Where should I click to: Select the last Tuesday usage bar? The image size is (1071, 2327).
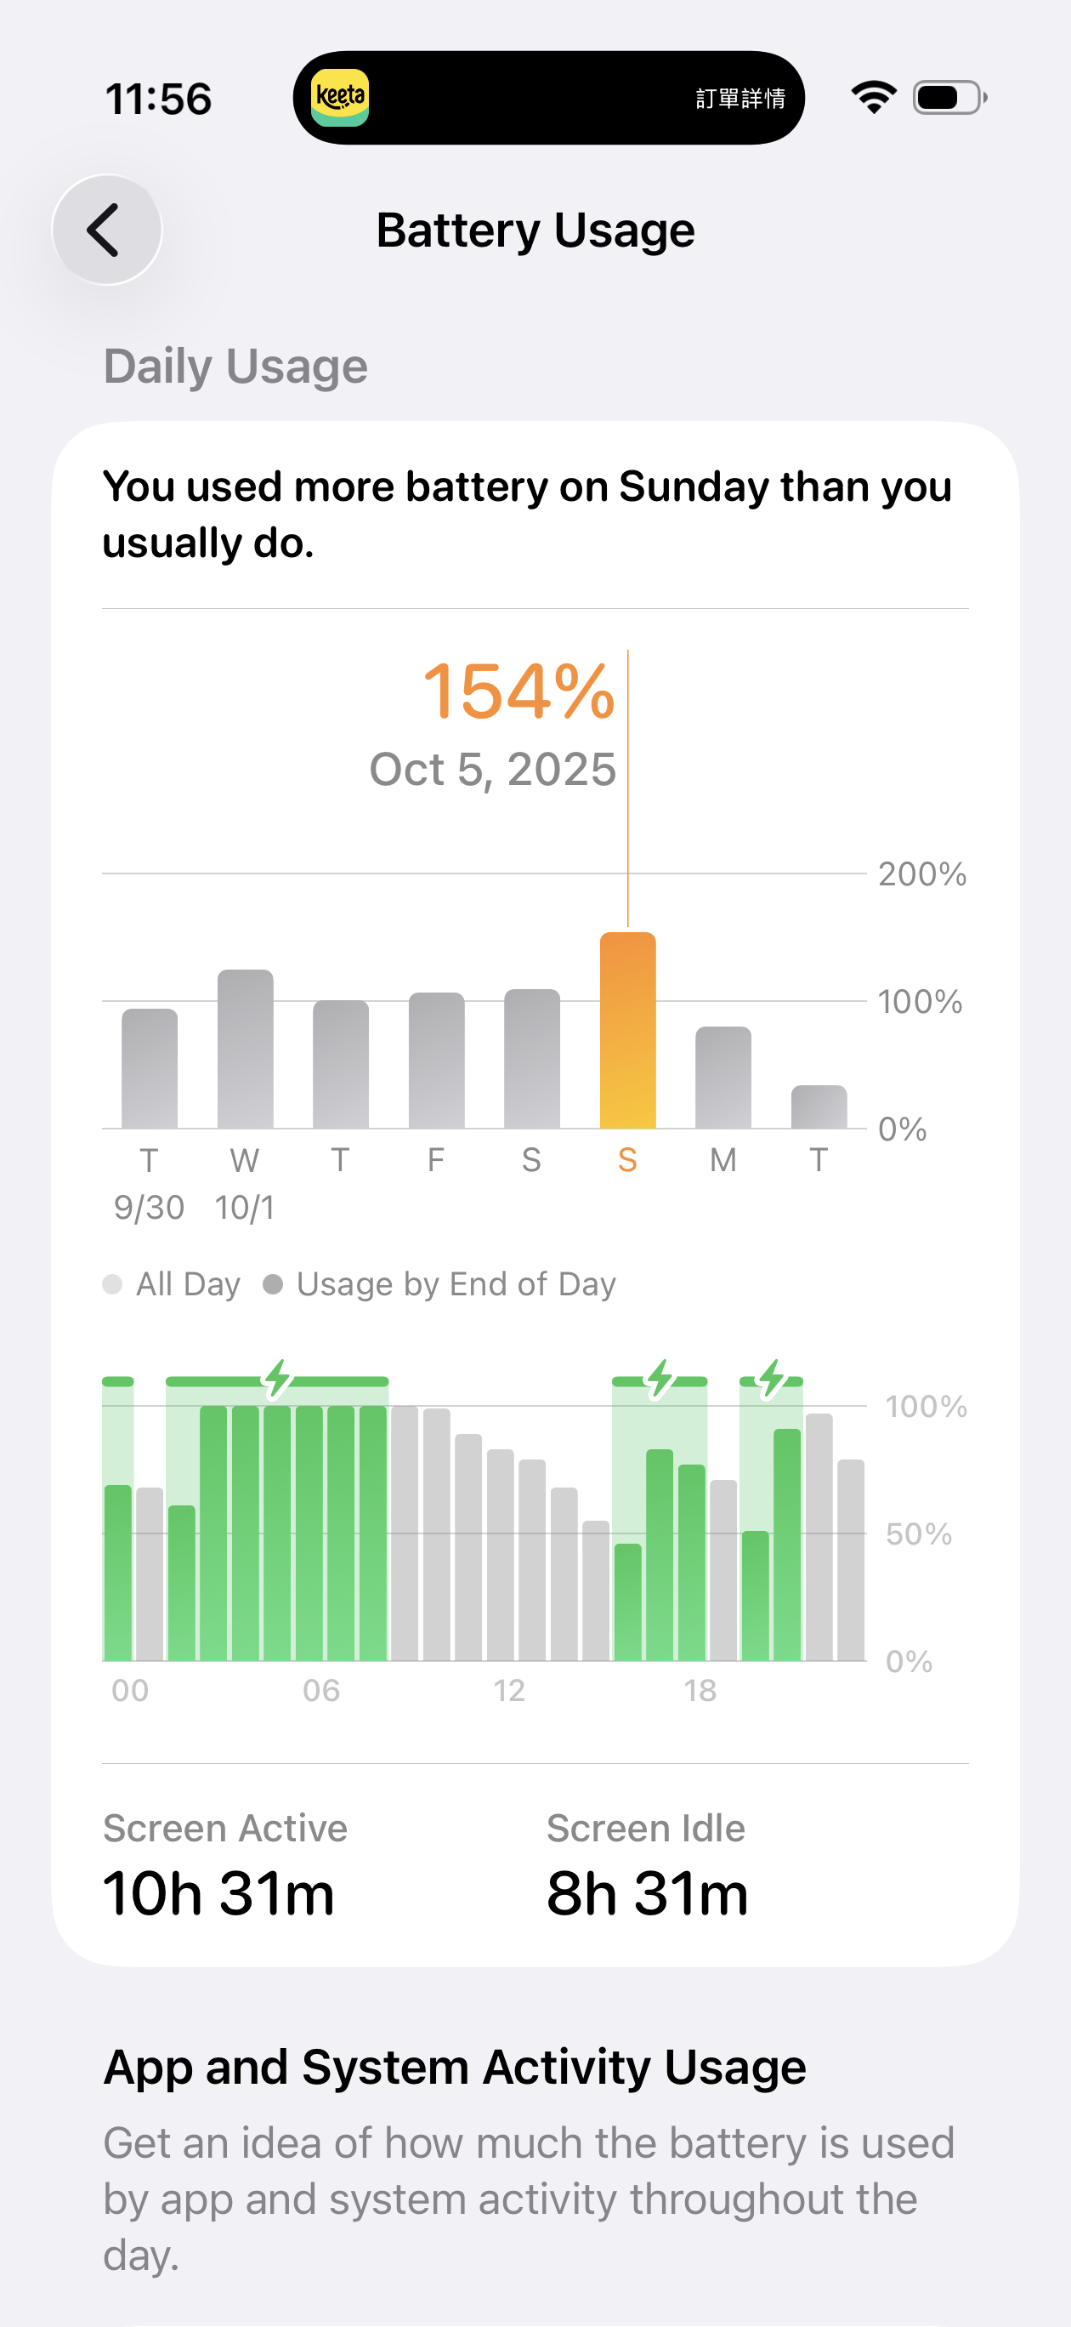tap(819, 1107)
